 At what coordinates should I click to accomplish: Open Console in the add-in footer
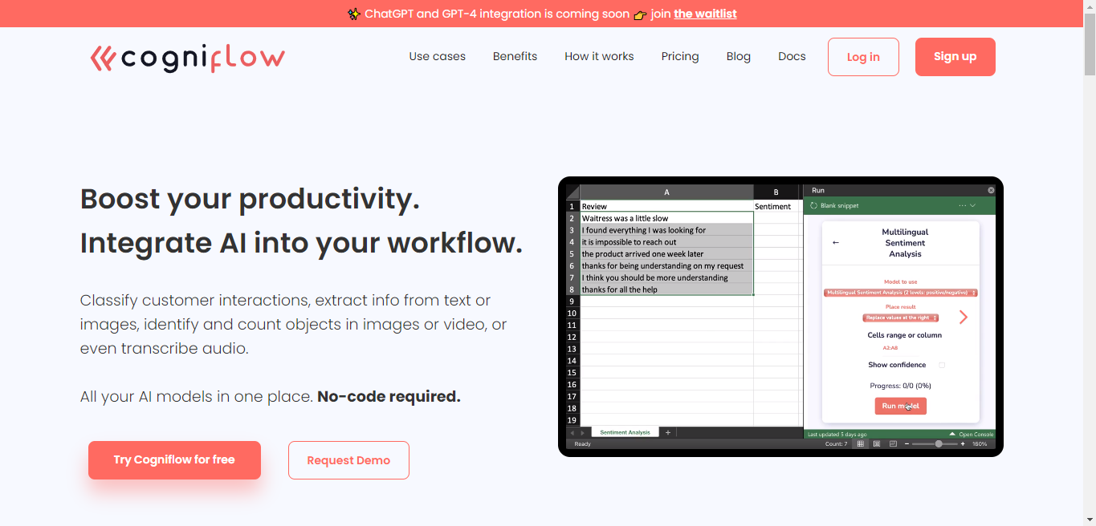pyautogui.click(x=972, y=435)
